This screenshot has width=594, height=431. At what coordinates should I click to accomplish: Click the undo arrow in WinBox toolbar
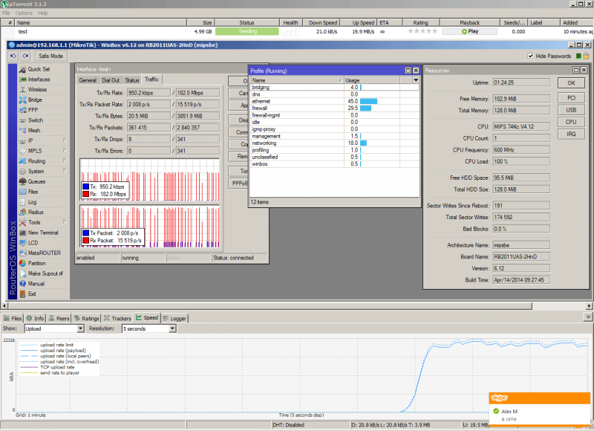pyautogui.click(x=14, y=56)
